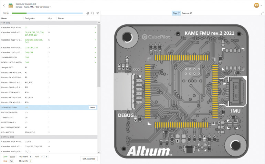This screenshot has width=265, height=164.
Task: Open the assembly settings gear icon
Action: tap(88, 13)
